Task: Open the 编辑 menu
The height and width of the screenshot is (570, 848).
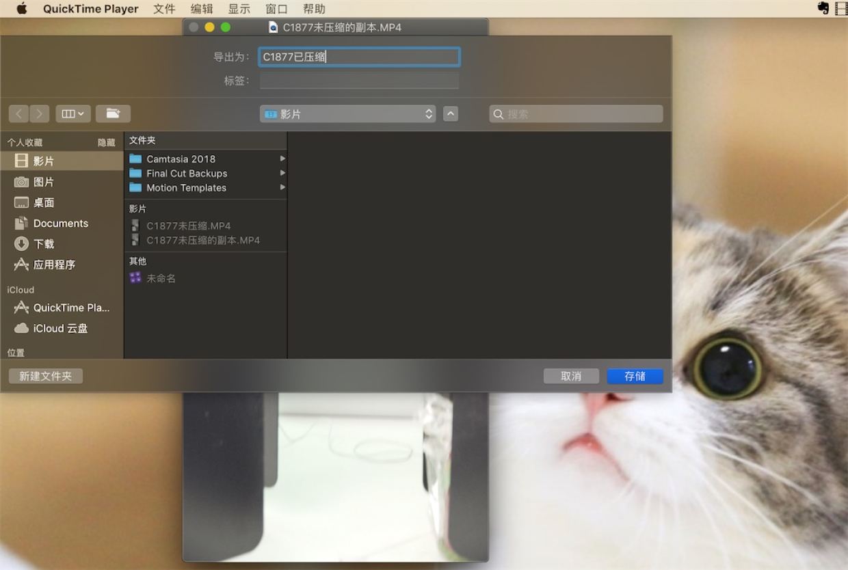Action: point(202,9)
